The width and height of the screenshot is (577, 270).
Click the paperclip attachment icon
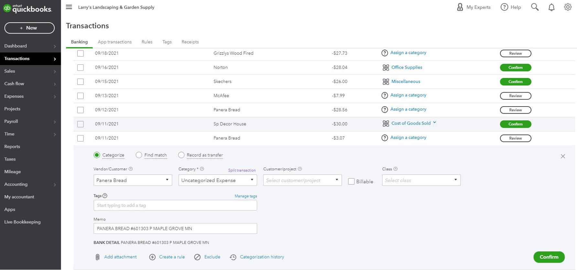coord(97,257)
